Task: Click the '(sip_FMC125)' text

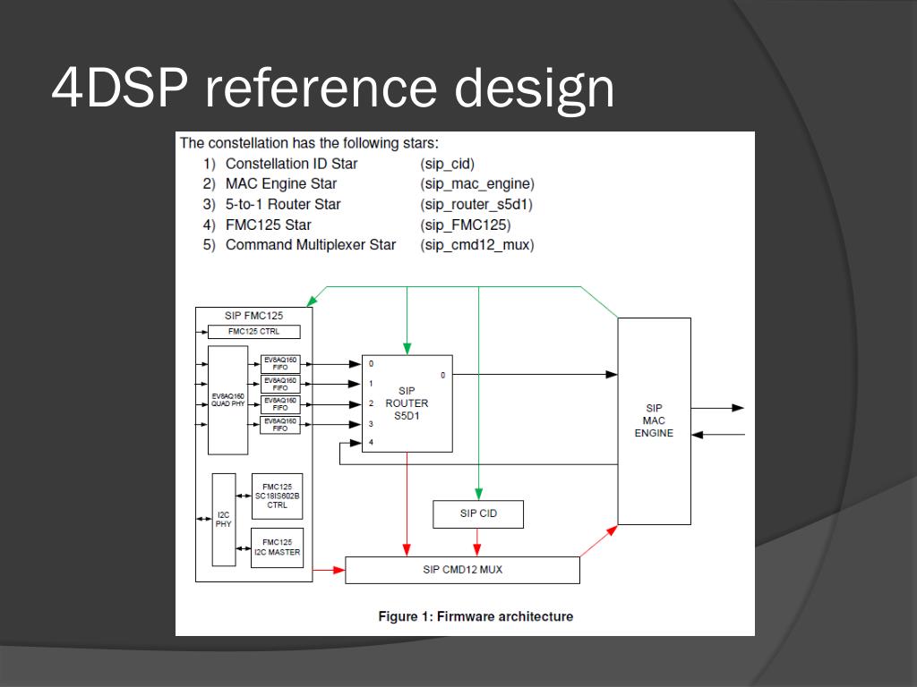Action: [465, 225]
